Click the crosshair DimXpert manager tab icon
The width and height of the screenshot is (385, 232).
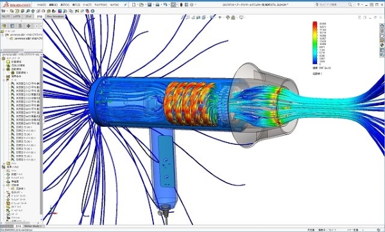(x=28, y=26)
